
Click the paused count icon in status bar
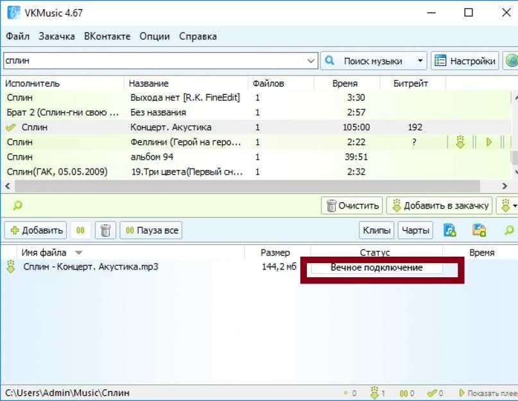[403, 393]
